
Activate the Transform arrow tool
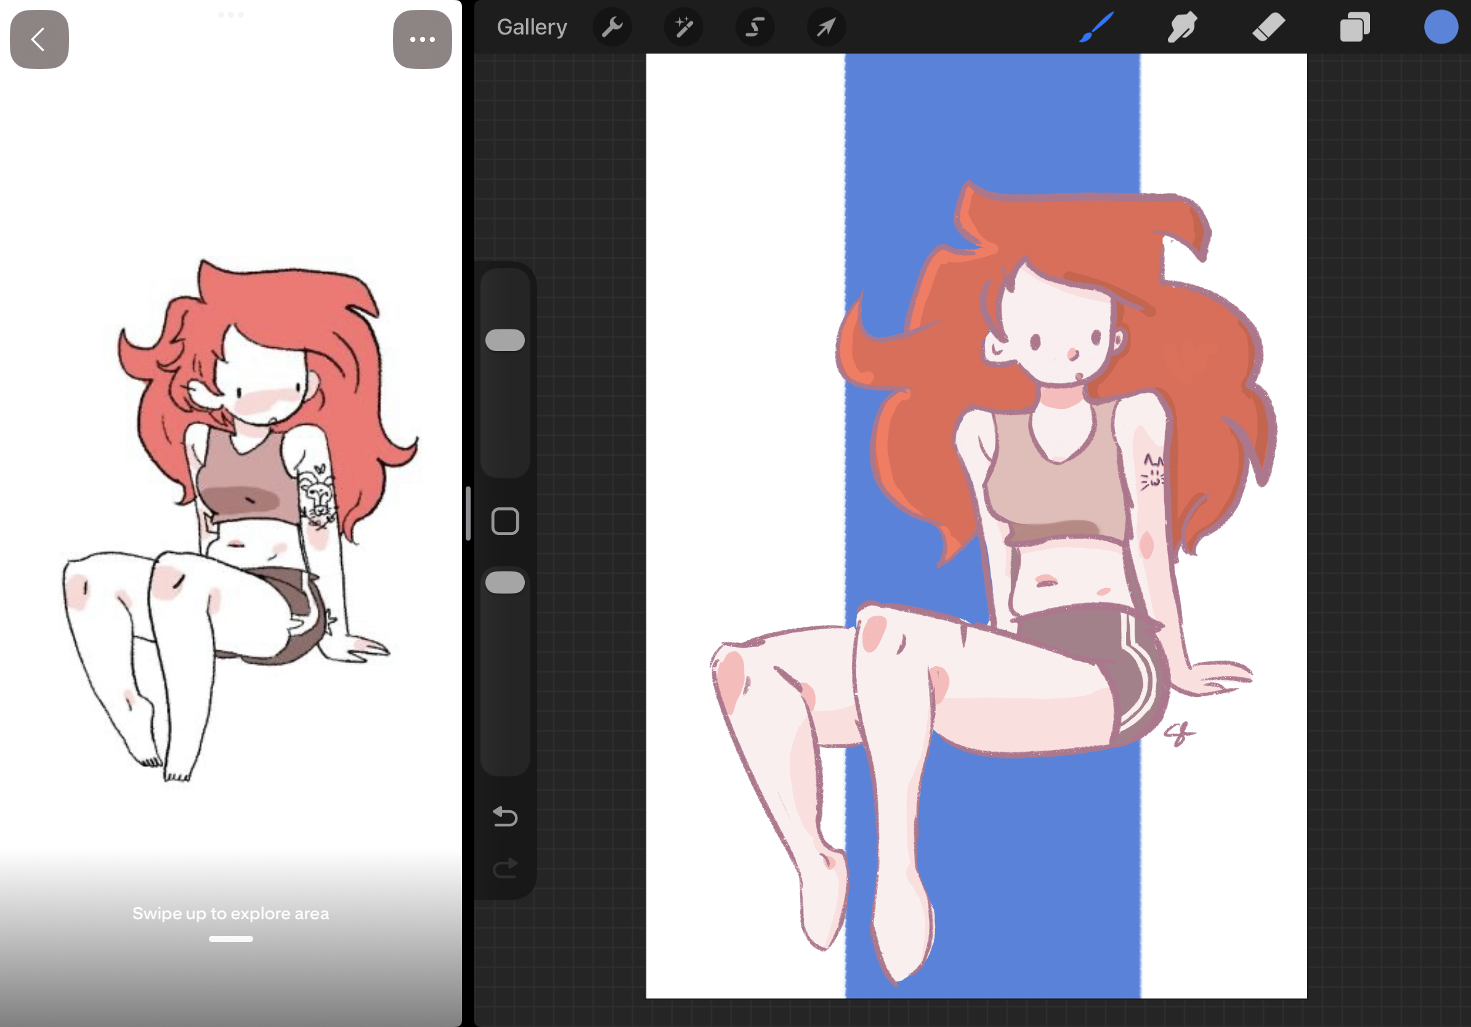tap(827, 27)
